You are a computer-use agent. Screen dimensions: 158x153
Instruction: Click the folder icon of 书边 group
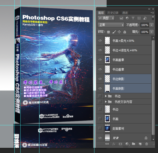(110, 96)
